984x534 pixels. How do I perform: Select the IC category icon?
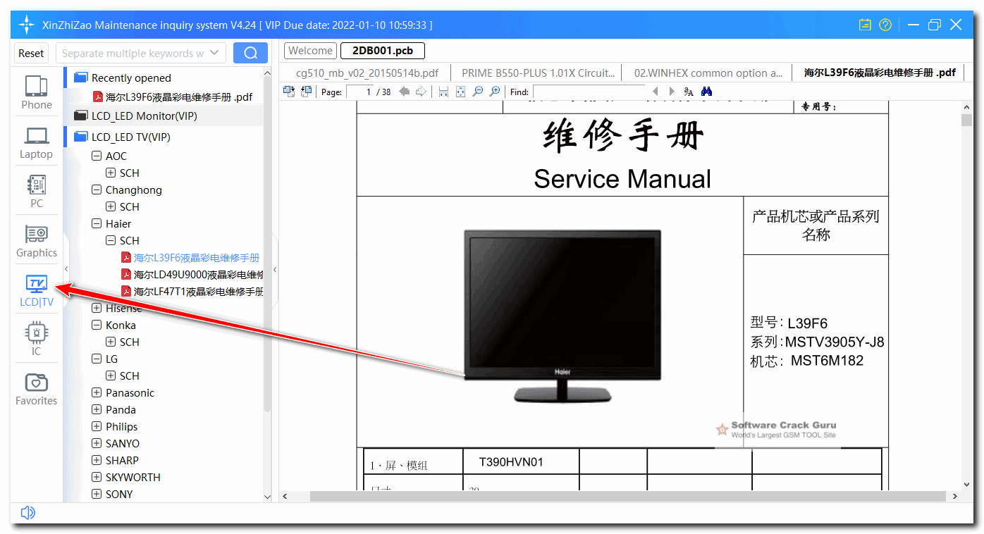tap(36, 338)
